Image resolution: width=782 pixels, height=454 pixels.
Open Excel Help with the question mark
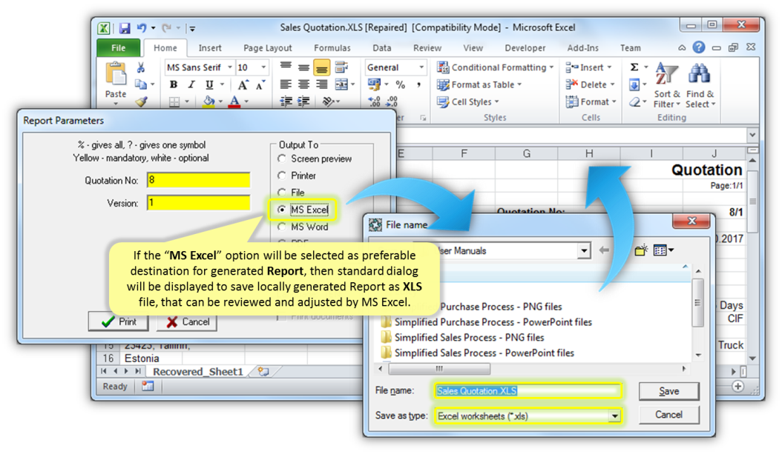pos(699,47)
